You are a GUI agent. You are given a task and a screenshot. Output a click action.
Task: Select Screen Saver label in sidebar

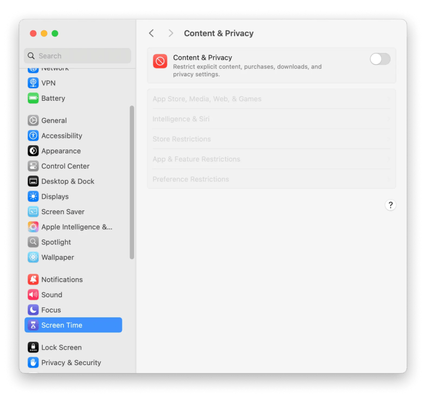pyautogui.click(x=63, y=211)
